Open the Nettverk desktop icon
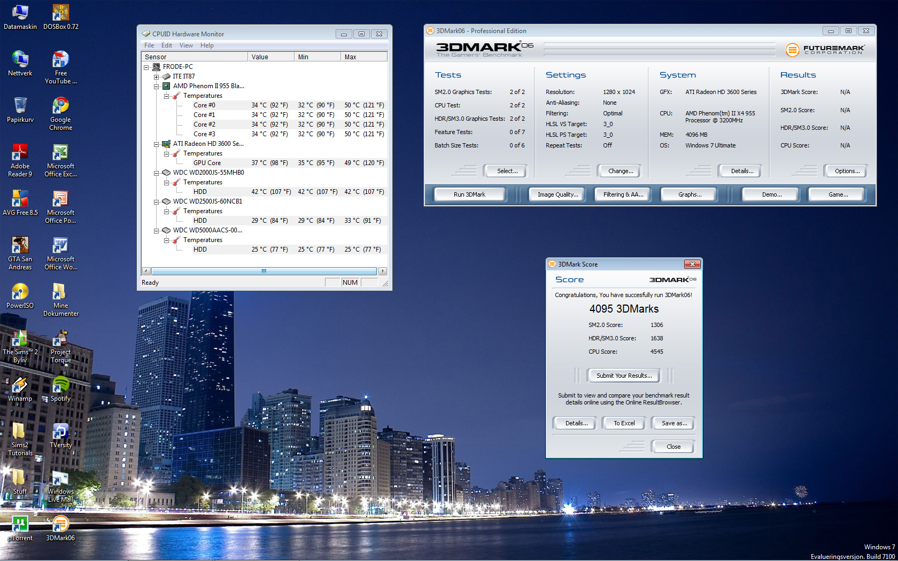This screenshot has height=561, width=898. pyautogui.click(x=20, y=63)
